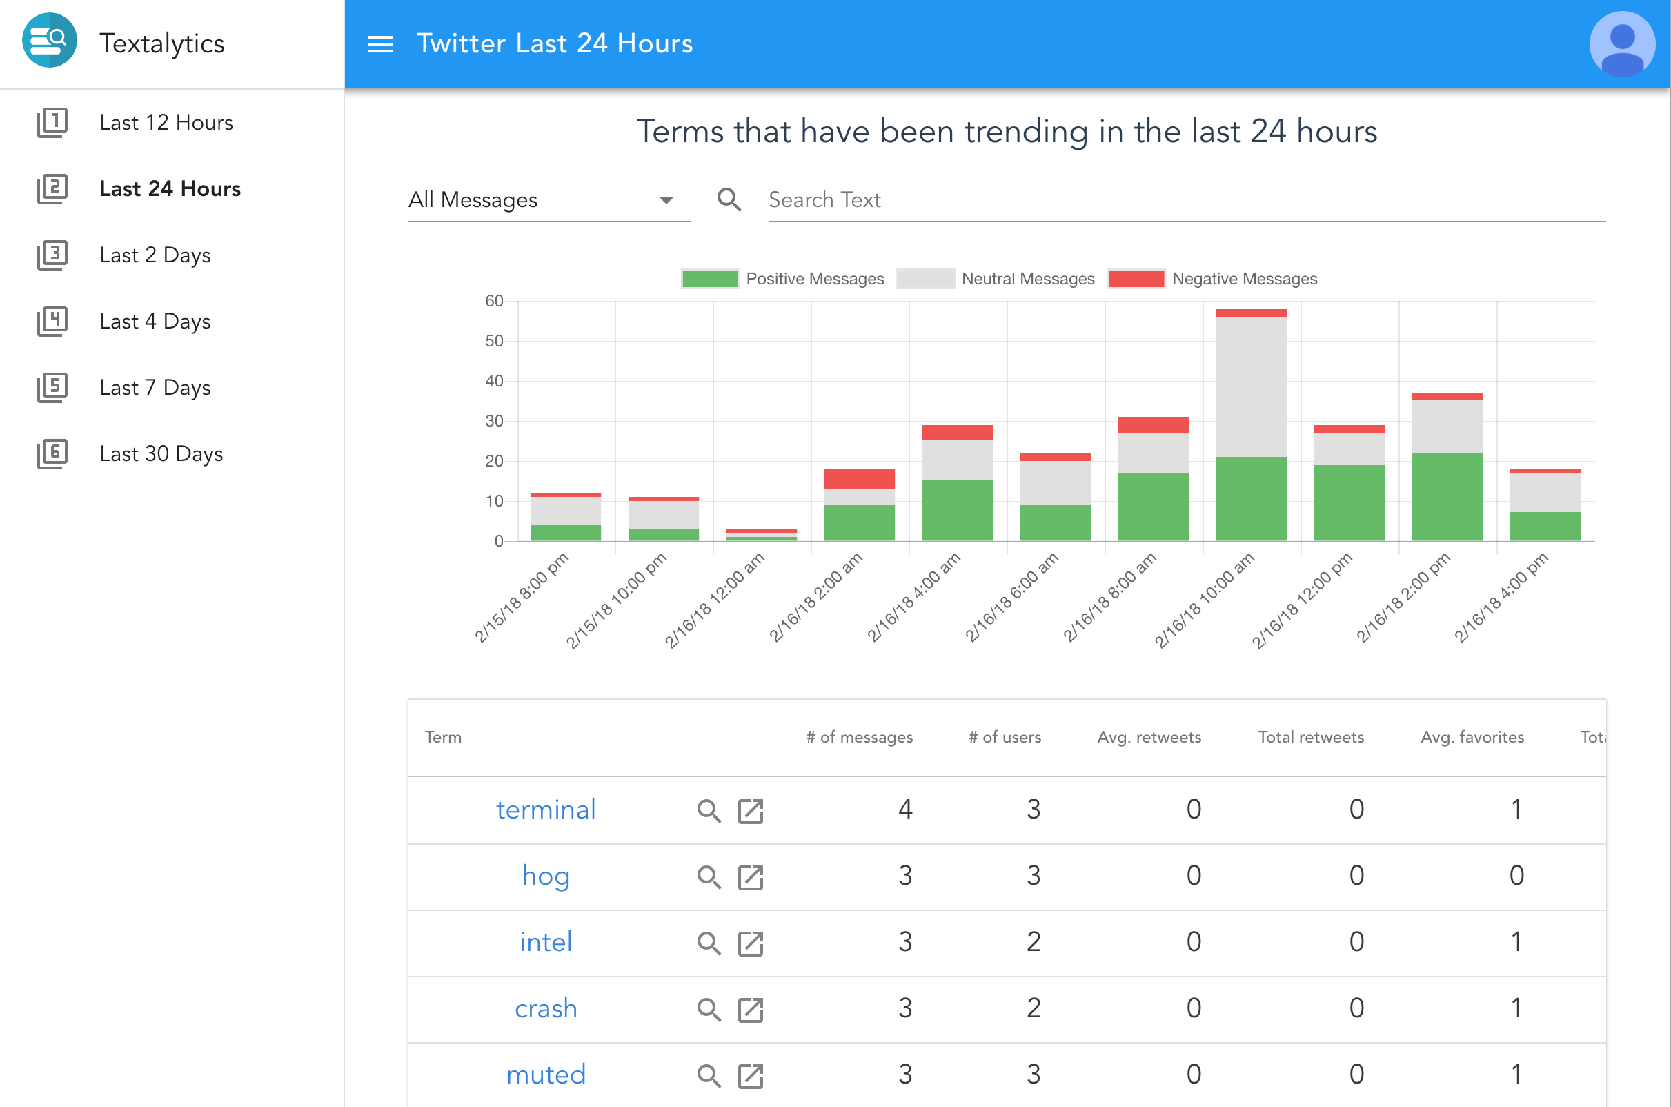1671x1107 pixels.
Task: Open hog term in new window icon
Action: click(750, 877)
